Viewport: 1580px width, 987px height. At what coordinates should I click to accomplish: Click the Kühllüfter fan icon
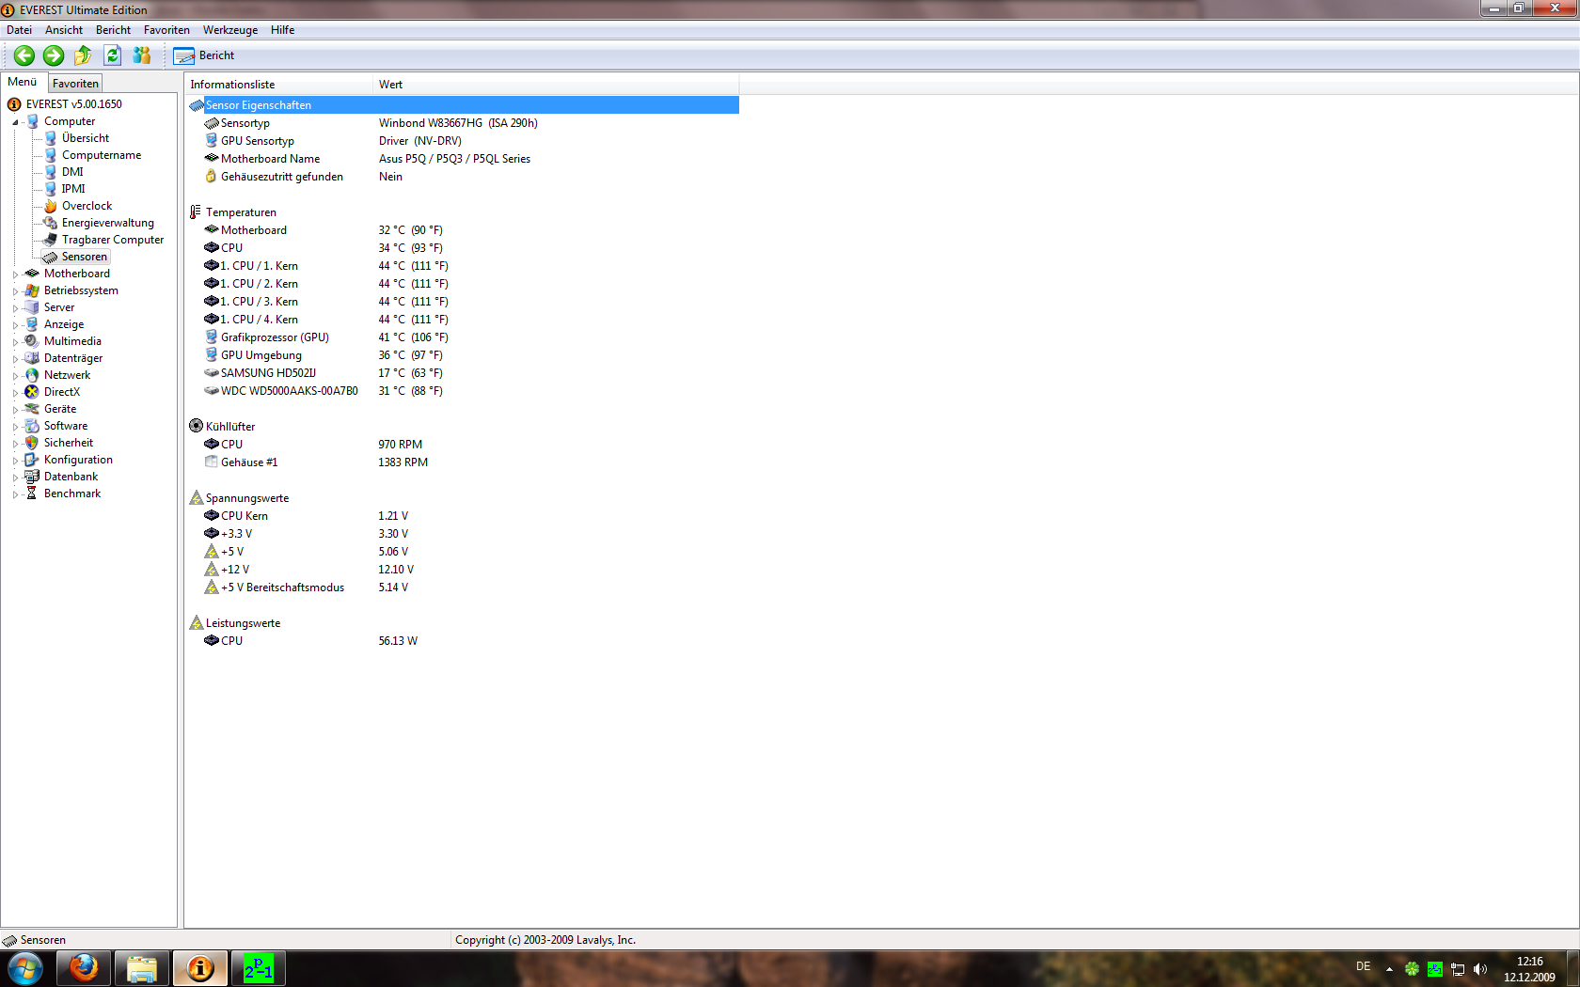pyautogui.click(x=196, y=426)
